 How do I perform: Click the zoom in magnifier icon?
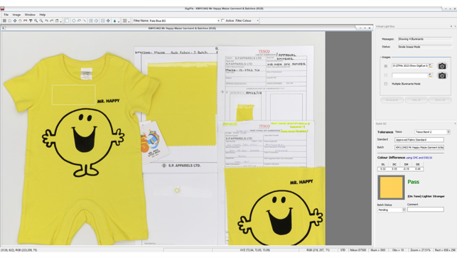[x=36, y=21]
